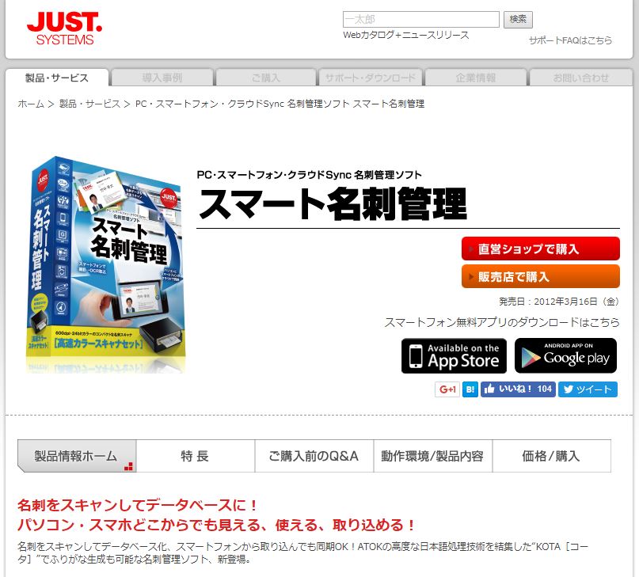Click the Hatena Bookmark B! icon
639x577 pixels.
(x=470, y=389)
